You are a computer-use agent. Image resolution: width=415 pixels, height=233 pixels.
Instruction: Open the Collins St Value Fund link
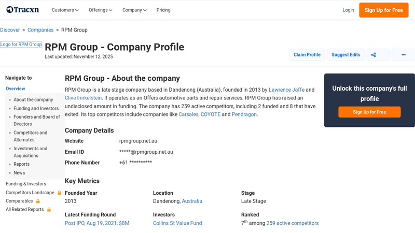[x=177, y=223]
